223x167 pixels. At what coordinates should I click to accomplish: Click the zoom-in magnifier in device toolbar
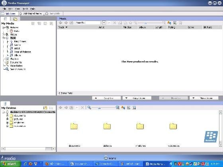coord(117,108)
